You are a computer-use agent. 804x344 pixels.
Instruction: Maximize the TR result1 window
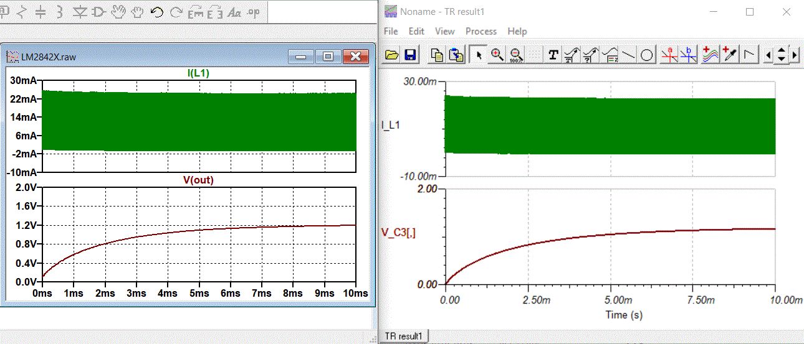pos(750,11)
